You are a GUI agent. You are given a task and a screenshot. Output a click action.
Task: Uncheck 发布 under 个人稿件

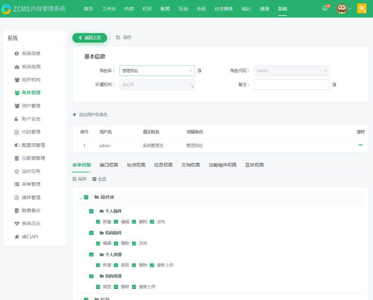point(152,222)
